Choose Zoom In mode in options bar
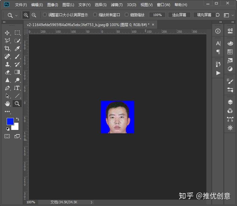The height and width of the screenshot is (206, 237). 26,15
